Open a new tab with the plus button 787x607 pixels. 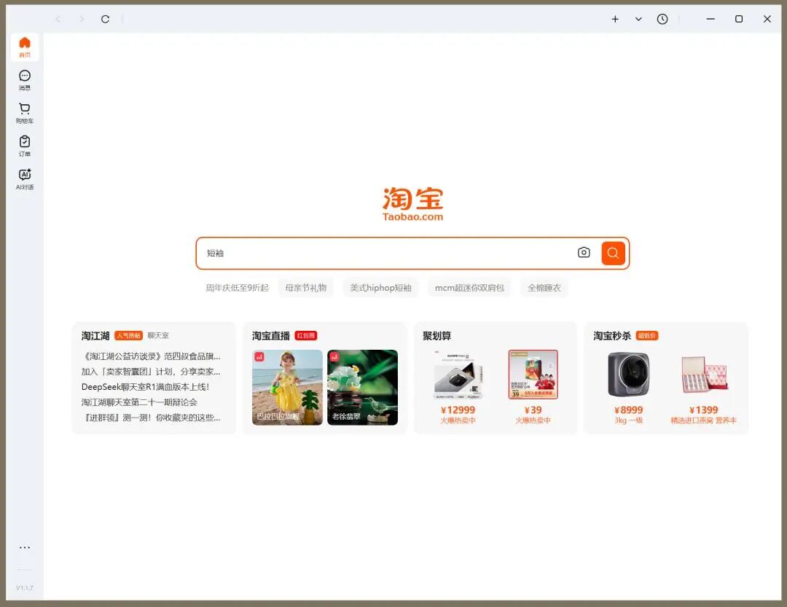616,19
